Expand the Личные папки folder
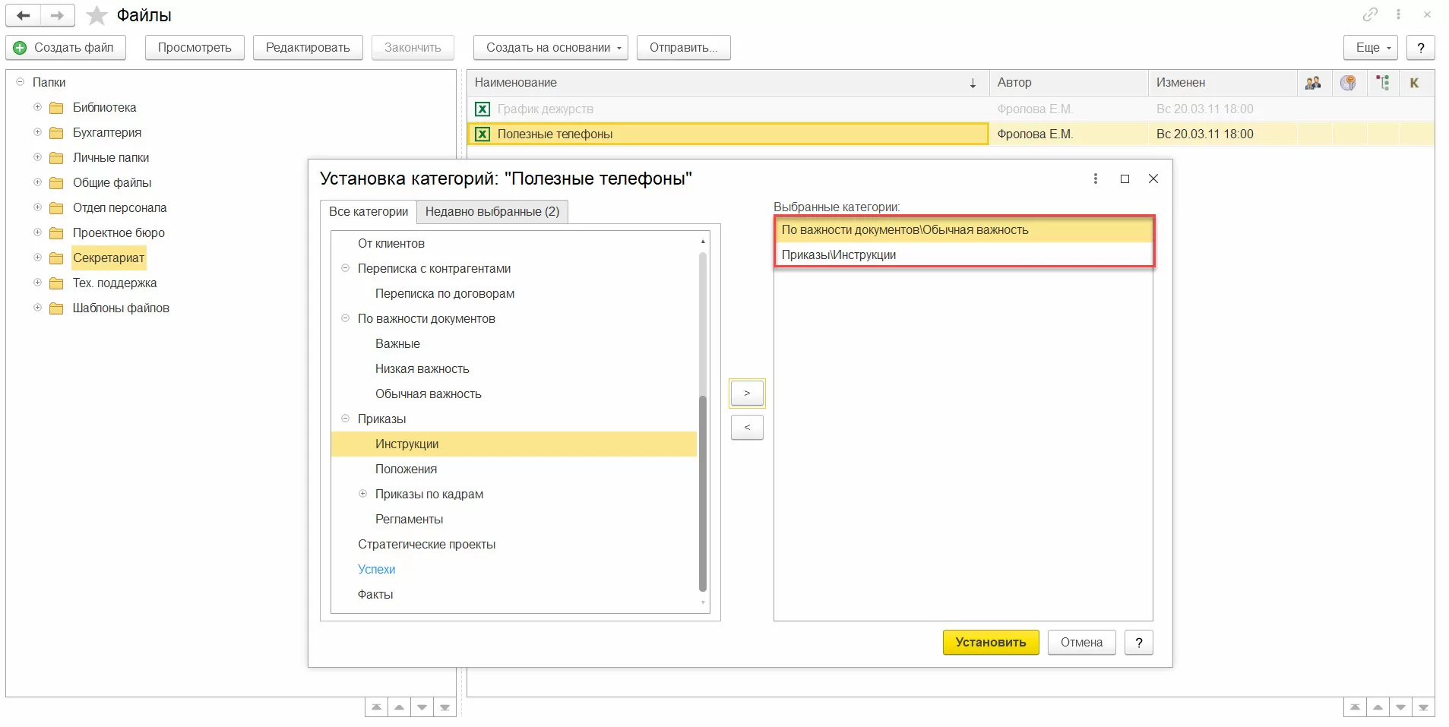The height and width of the screenshot is (727, 1449). pos(37,157)
